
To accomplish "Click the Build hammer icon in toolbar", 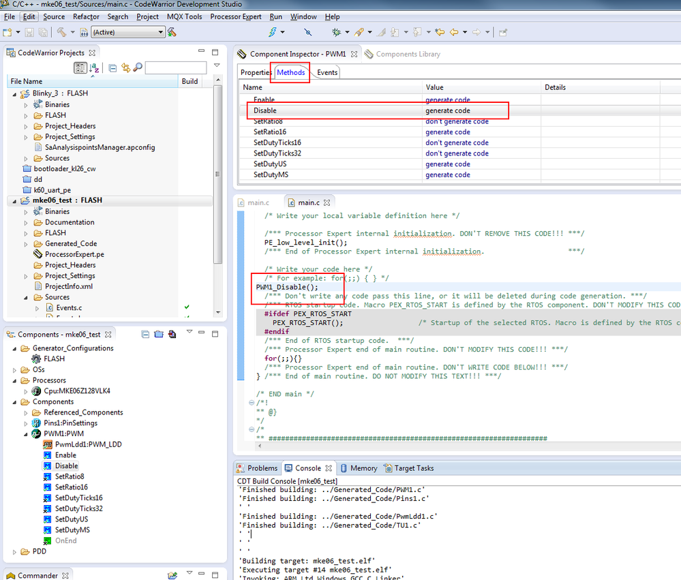I will tap(61, 32).
